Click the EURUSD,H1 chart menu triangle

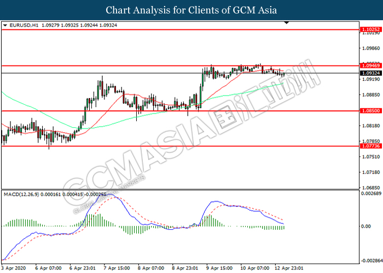5,25
